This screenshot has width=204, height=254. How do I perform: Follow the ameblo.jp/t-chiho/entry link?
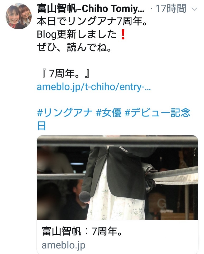[x=94, y=87]
